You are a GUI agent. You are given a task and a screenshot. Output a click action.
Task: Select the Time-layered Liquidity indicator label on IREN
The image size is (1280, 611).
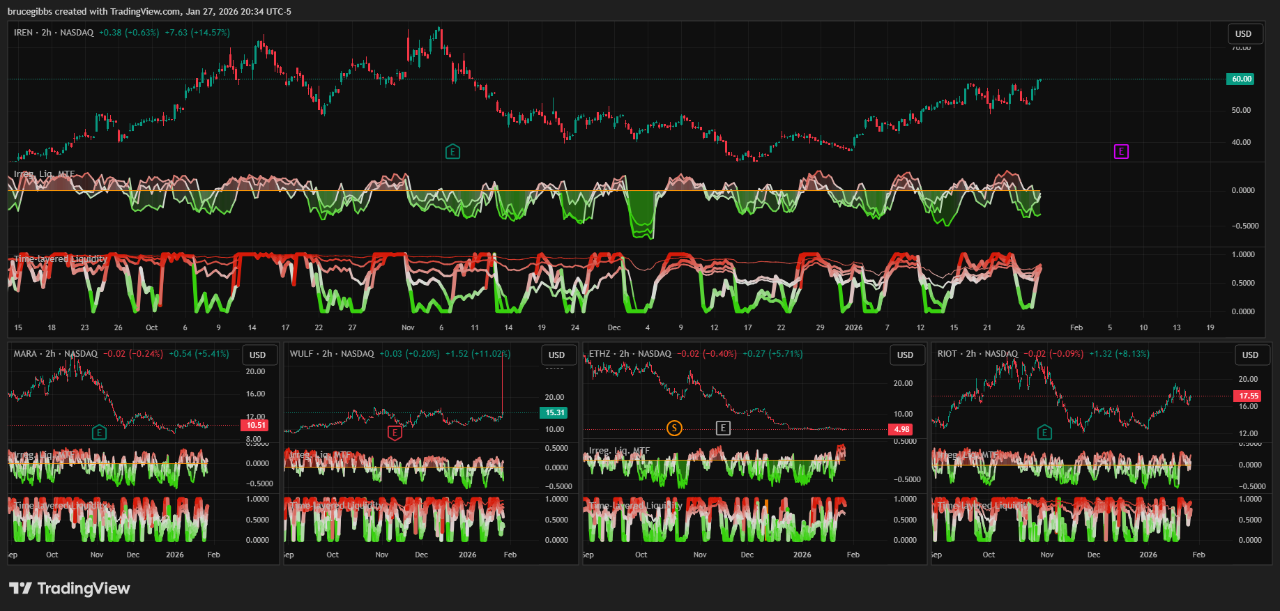tap(61, 259)
